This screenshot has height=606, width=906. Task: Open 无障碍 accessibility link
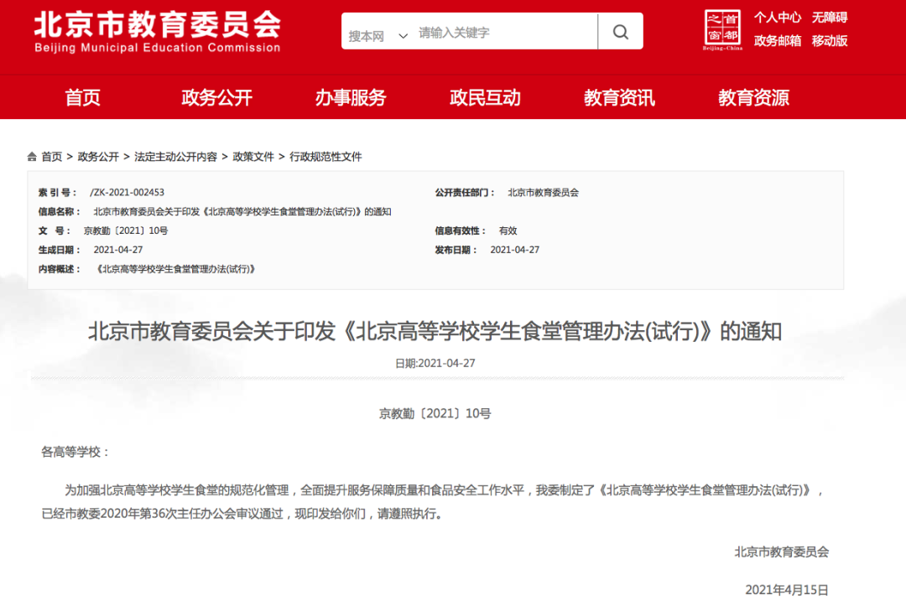click(830, 18)
